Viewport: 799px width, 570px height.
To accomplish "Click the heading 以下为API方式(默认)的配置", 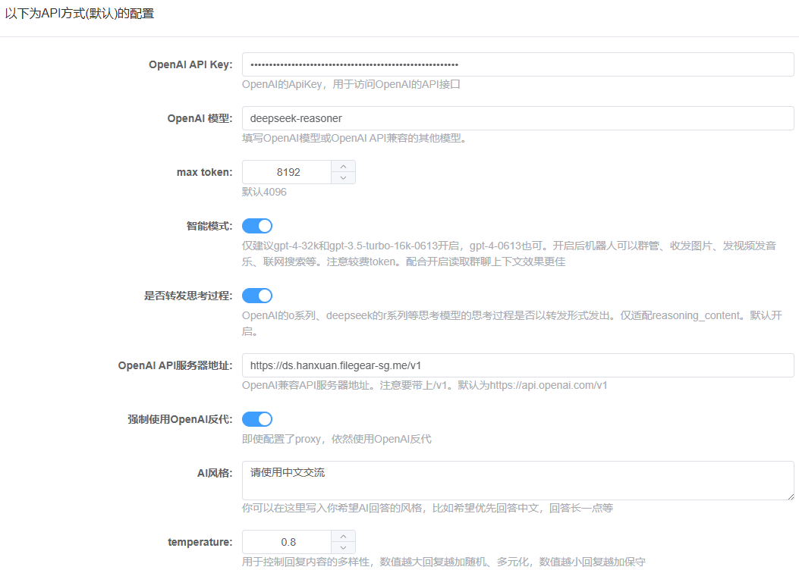I will point(80,13).
